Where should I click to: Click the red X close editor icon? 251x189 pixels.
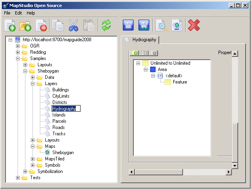194,25
